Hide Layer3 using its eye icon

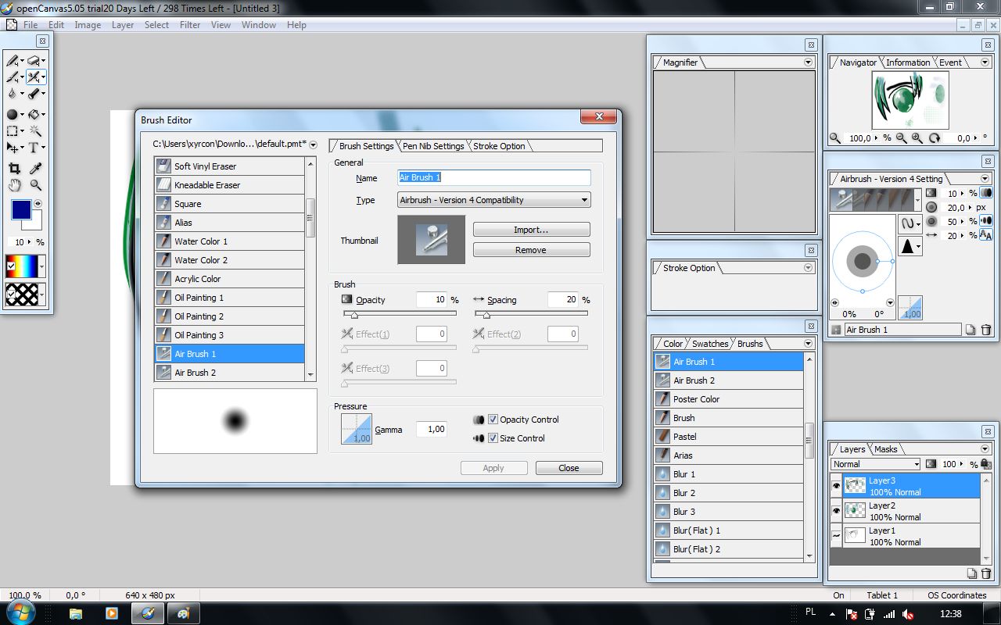[837, 485]
